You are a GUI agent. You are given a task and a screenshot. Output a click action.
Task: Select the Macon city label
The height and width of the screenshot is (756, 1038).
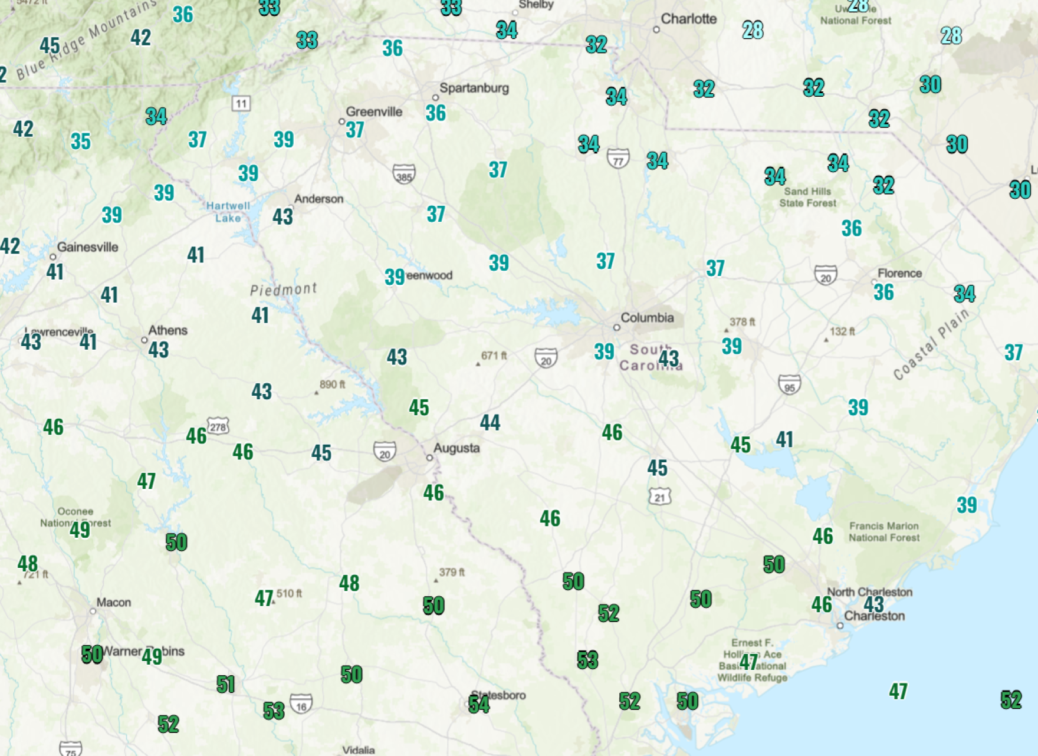click(x=113, y=602)
